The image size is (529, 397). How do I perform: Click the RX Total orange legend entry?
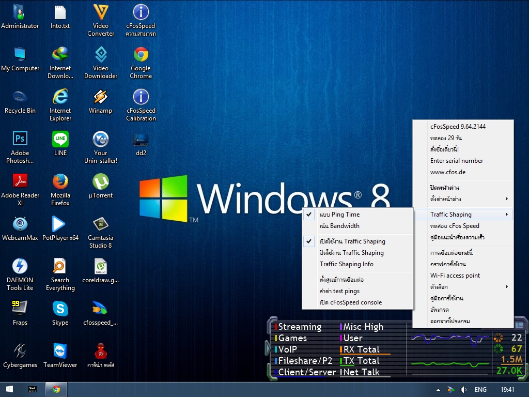[362, 349]
